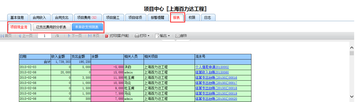Open link 结算支出台账[201502]00020
355x102 pixels.
point(216,99)
